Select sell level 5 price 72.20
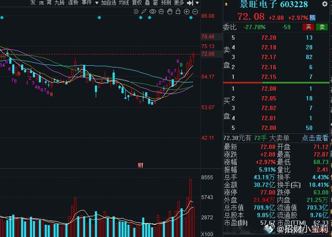Screen dimensions: 332x237 269,38
